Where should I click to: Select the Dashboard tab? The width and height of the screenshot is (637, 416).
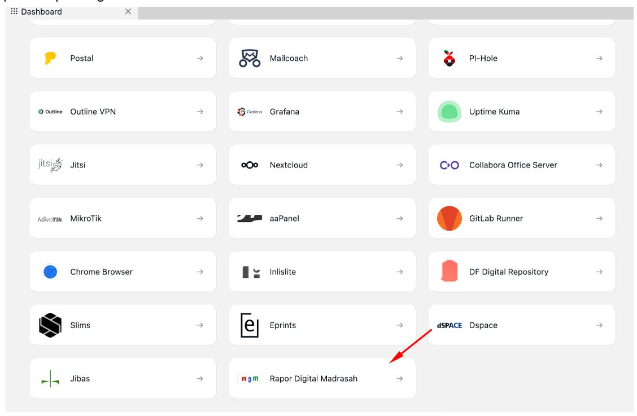(42, 12)
